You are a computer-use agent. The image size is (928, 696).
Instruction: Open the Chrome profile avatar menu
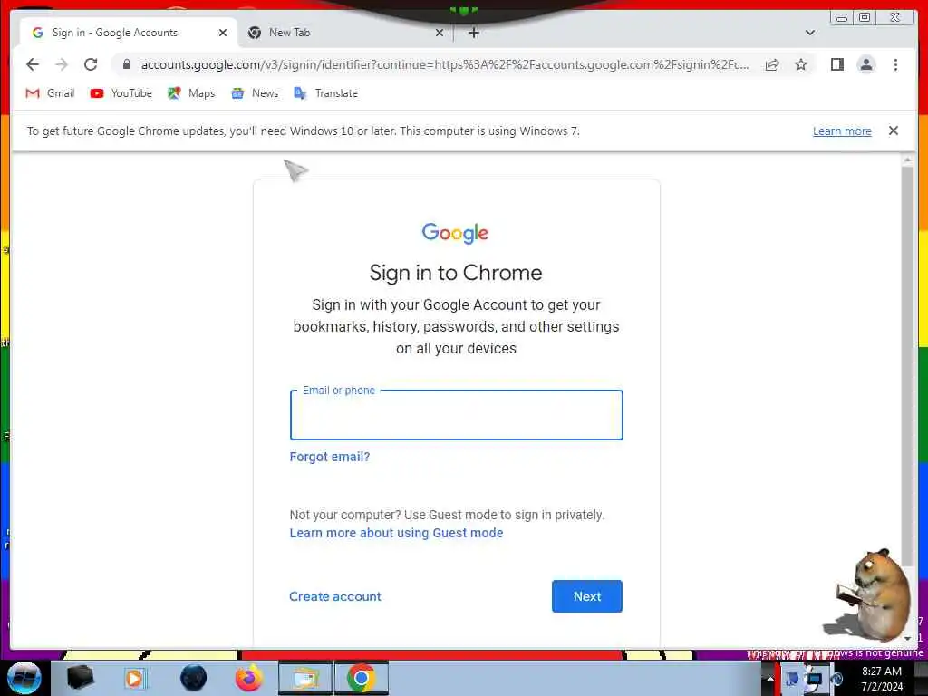click(865, 64)
